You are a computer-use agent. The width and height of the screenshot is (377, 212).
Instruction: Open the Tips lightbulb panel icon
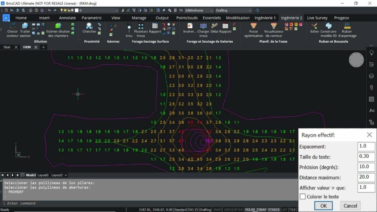coord(371,53)
